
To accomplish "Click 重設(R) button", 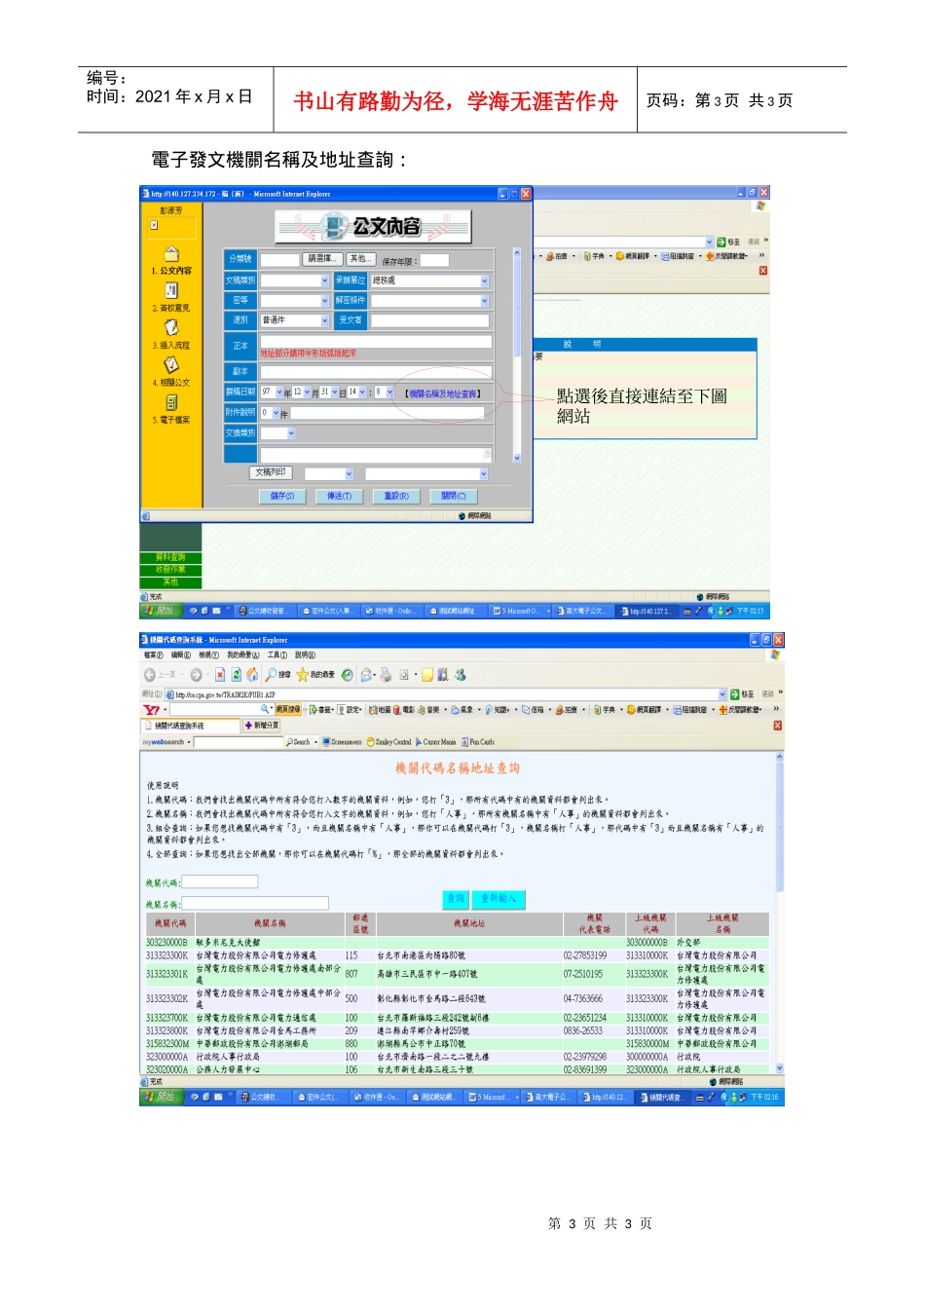I will [396, 497].
